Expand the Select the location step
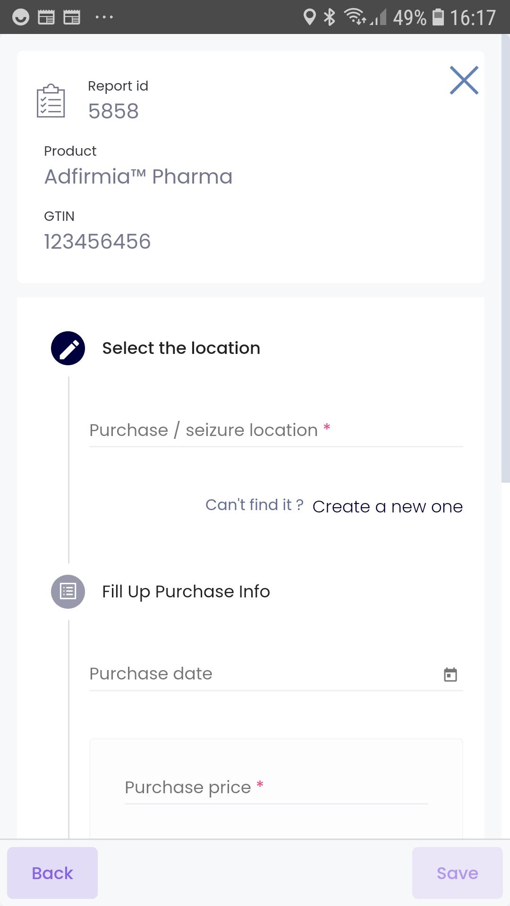This screenshot has height=906, width=510. (181, 348)
